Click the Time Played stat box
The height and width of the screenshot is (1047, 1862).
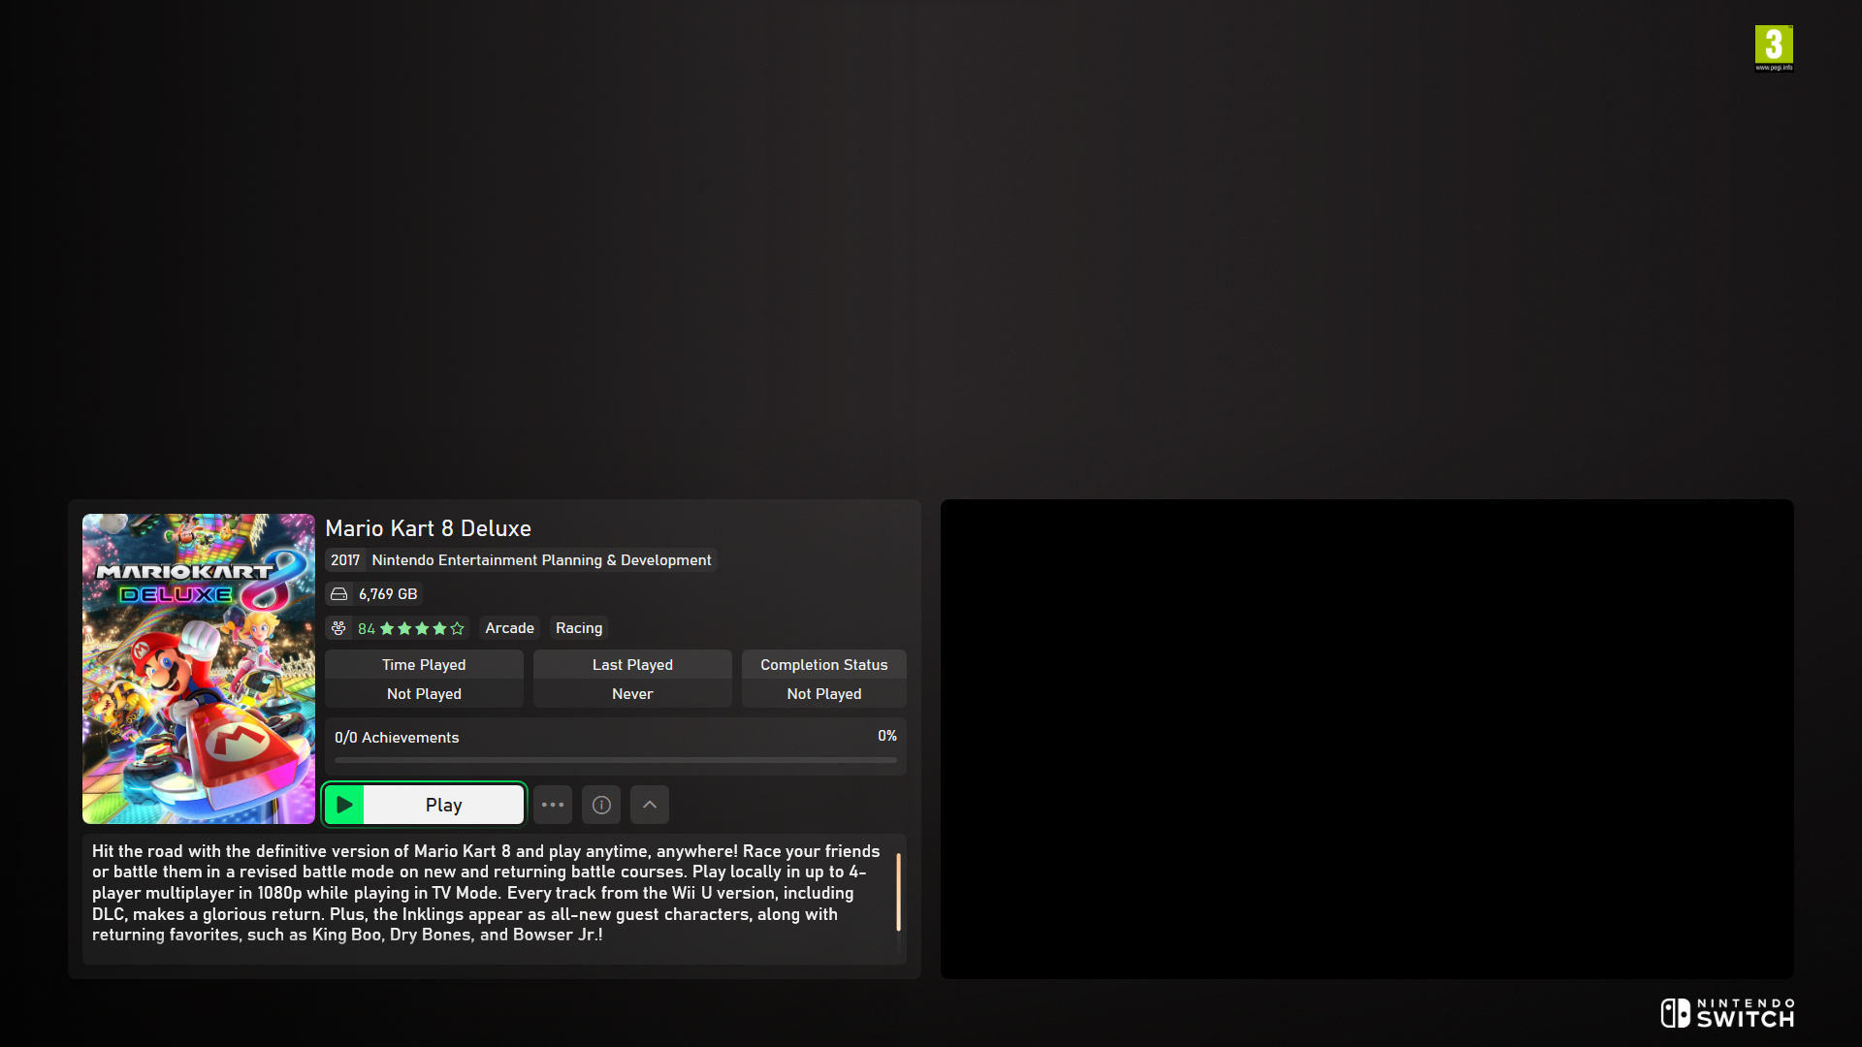click(x=424, y=679)
